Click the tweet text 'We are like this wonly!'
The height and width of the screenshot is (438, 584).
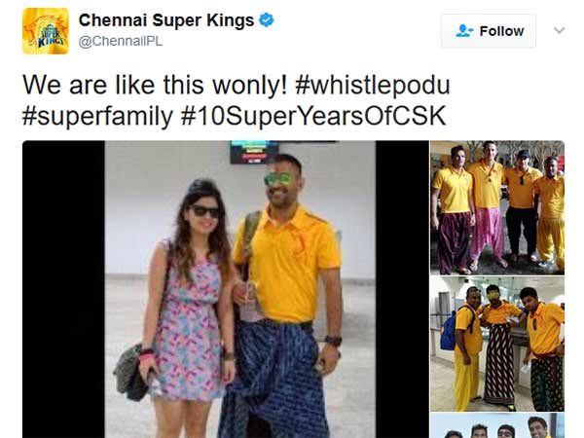point(155,86)
